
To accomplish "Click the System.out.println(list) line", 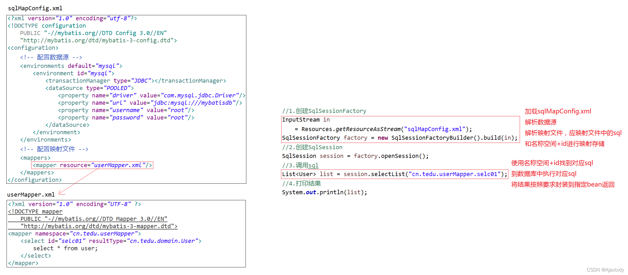I will [x=325, y=192].
